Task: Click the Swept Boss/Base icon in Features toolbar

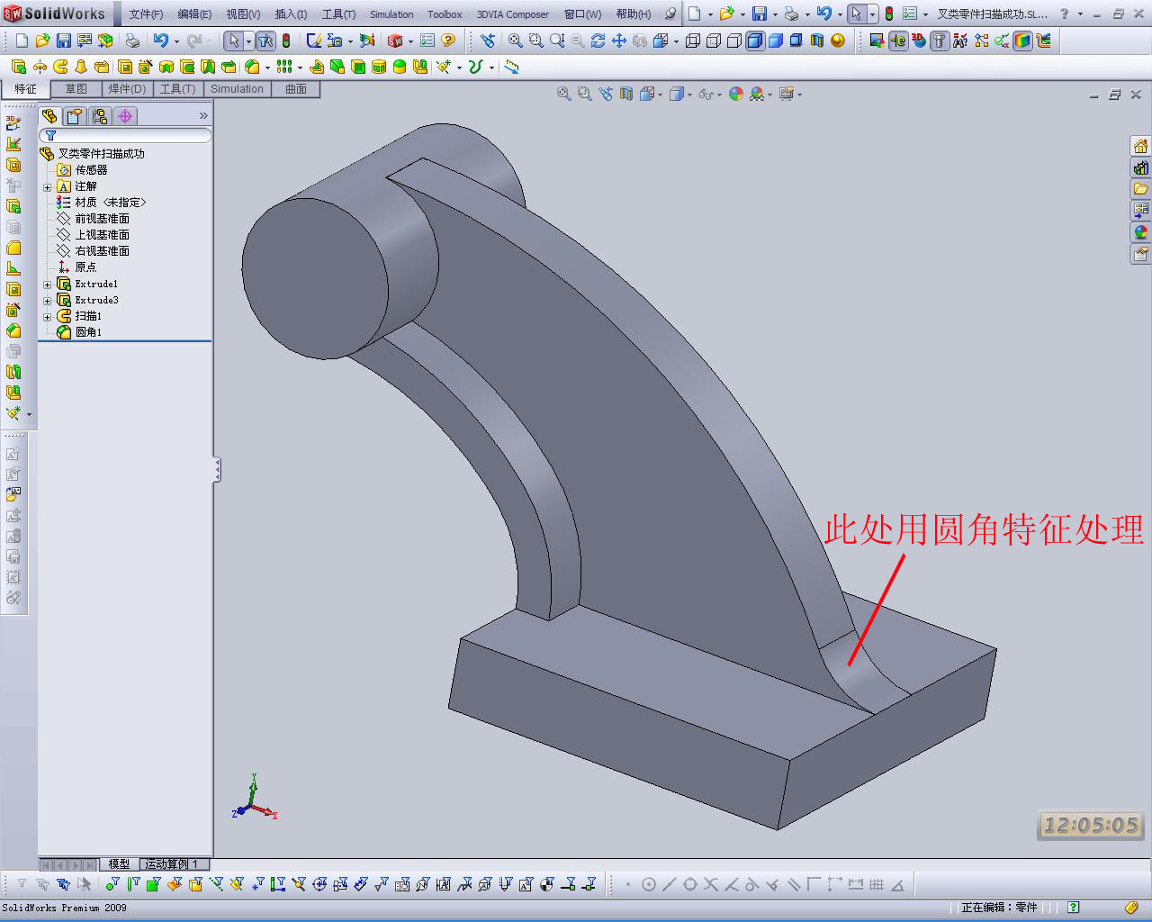Action: click(x=60, y=67)
